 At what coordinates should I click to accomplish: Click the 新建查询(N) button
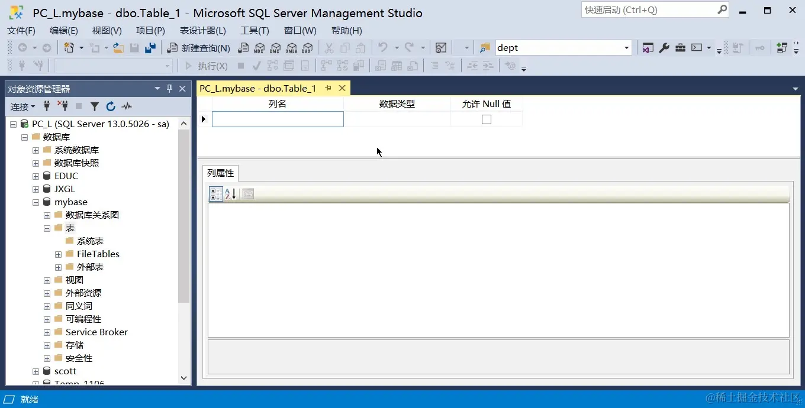click(199, 48)
